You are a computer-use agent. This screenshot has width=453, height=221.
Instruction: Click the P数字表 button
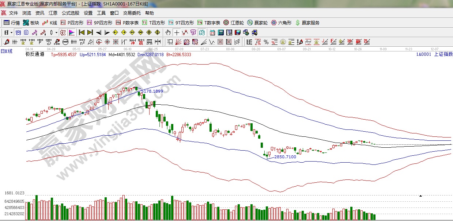coord(127,23)
